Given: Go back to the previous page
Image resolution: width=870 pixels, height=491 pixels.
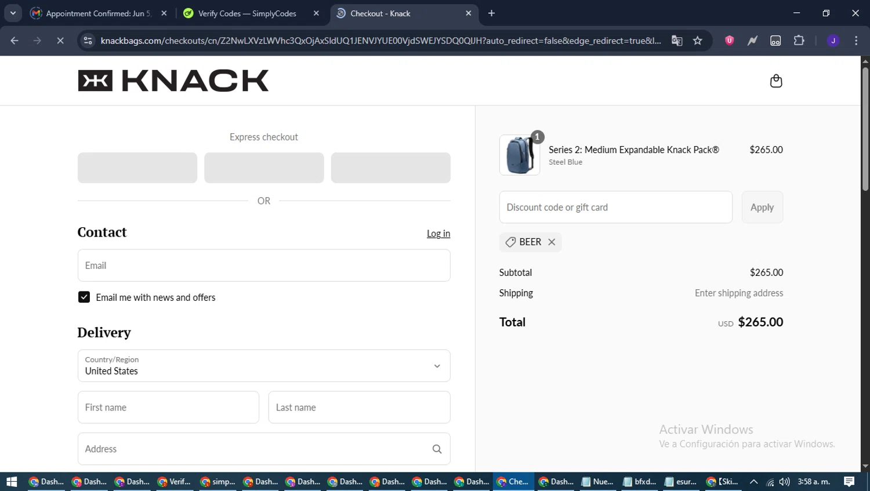Looking at the screenshot, I should 14,41.
